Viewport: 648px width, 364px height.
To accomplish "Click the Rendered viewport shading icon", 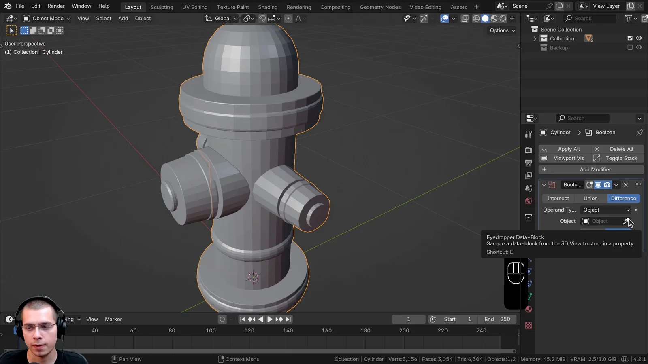I will pos(503,19).
